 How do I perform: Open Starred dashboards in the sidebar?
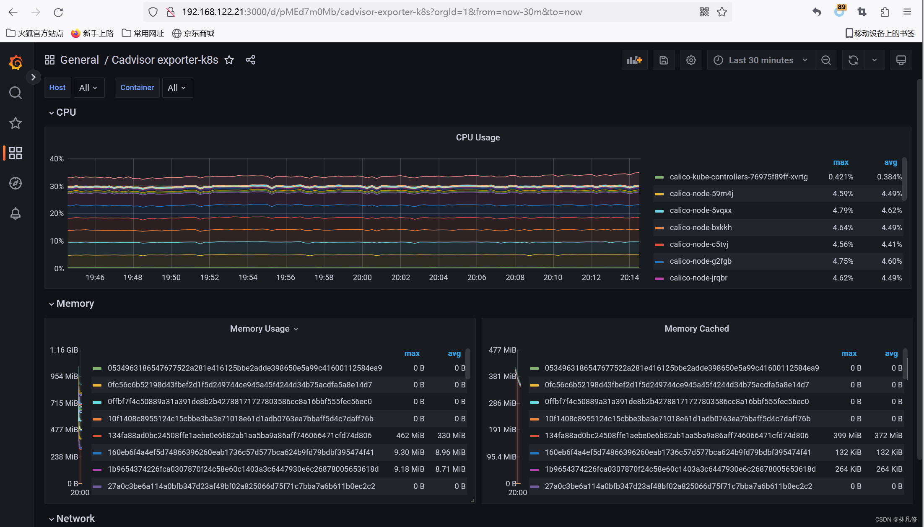click(16, 123)
